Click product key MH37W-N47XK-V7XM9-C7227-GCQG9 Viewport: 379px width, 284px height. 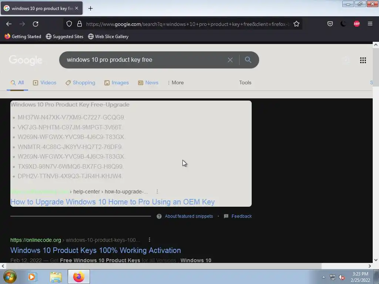click(71, 117)
